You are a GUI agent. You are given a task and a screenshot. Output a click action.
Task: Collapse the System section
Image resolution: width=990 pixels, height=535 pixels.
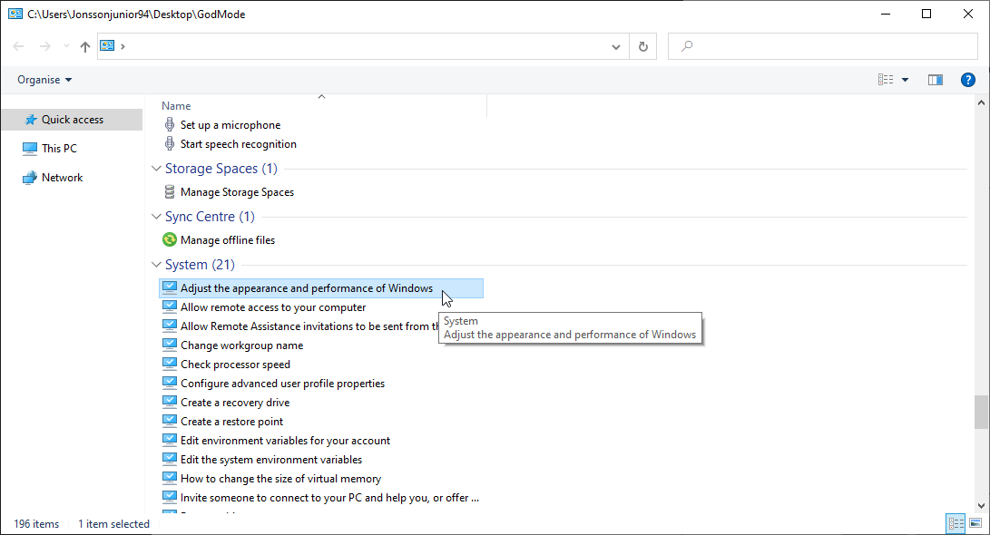(x=156, y=264)
